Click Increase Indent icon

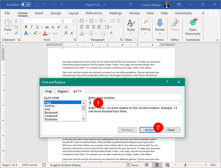click(118, 21)
